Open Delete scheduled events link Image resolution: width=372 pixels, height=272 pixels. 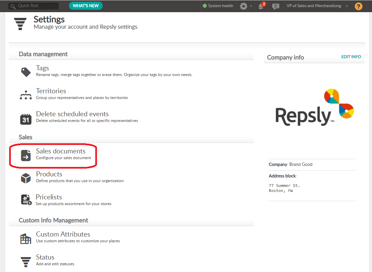click(72, 114)
